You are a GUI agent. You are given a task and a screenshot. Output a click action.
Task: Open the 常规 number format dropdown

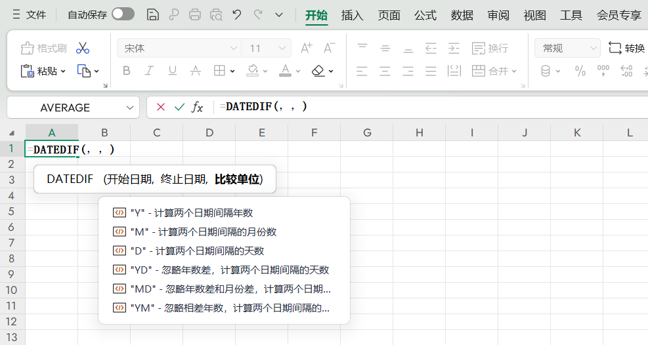pyautogui.click(x=593, y=48)
